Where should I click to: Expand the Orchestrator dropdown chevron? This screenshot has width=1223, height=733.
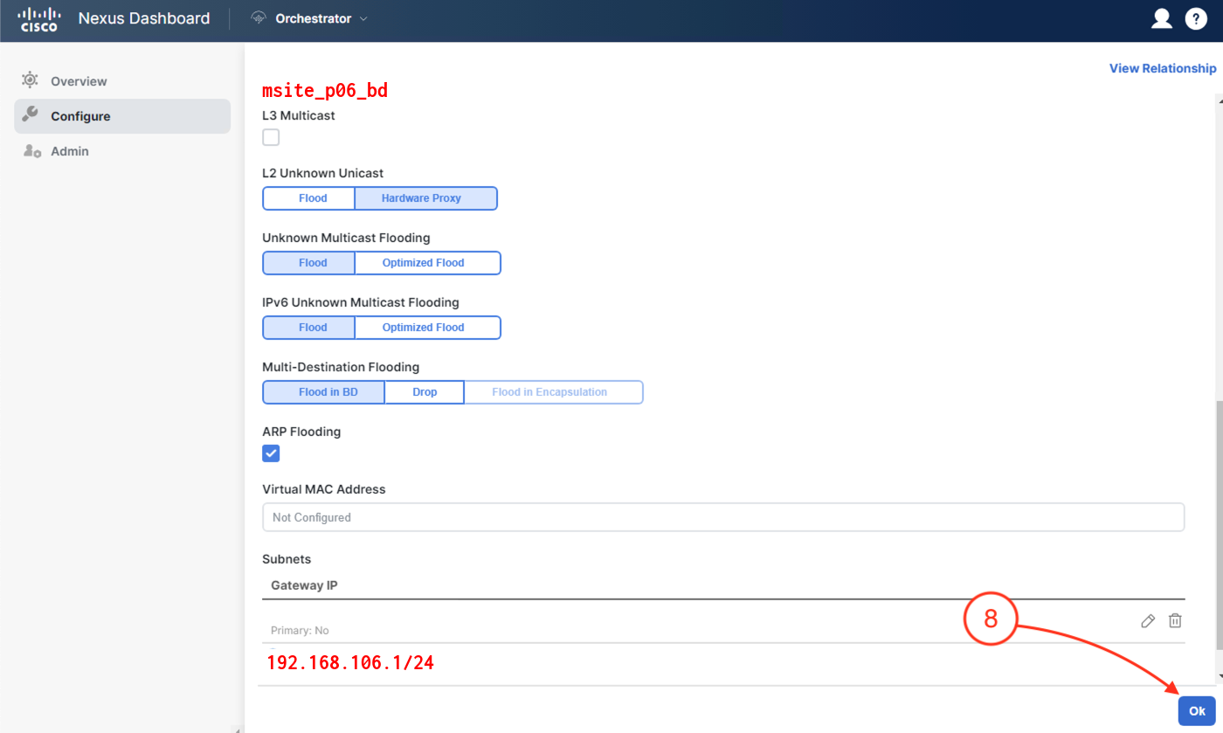coord(364,18)
